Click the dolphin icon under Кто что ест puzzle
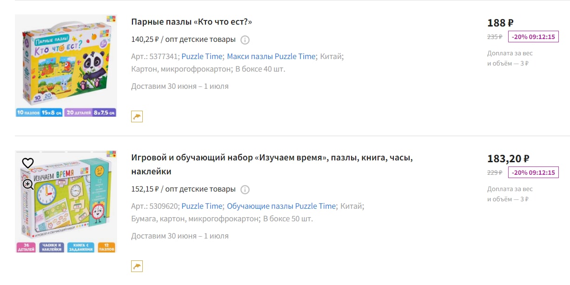The width and height of the screenshot is (570, 285). [x=137, y=116]
